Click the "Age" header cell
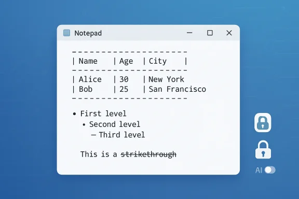The height and width of the screenshot is (199, 299). (126, 61)
